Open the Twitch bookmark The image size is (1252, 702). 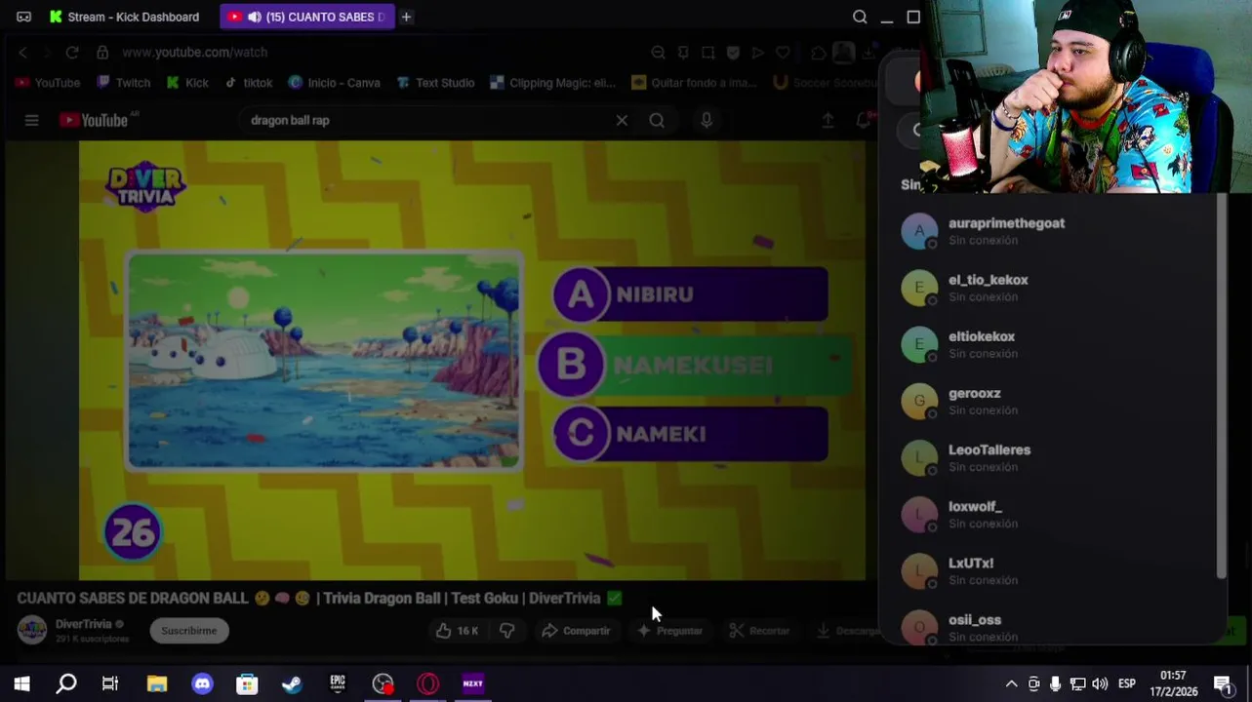(123, 83)
